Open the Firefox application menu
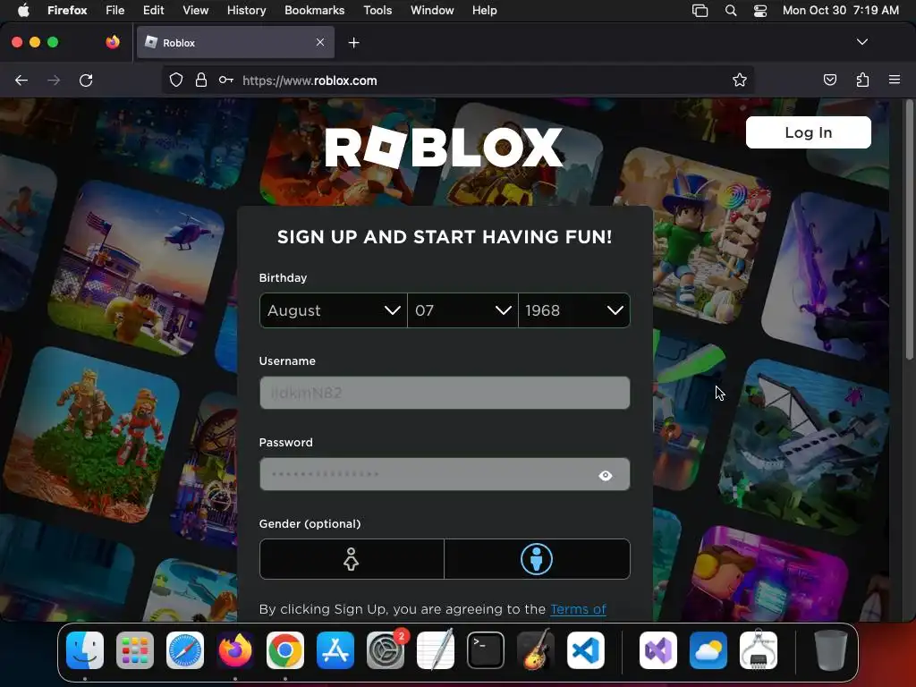This screenshot has width=916, height=687. click(67, 10)
